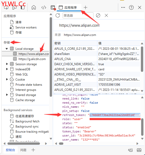The height and width of the screenshot is (155, 145).
Task: Expand the drawer with the upward arrow icon
Action: [x=139, y=150]
